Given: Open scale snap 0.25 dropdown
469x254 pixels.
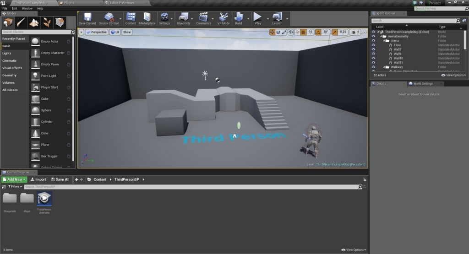Looking at the screenshot, I should (x=343, y=32).
